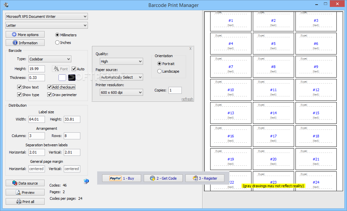Click the 2 - Get Code button

point(163,178)
